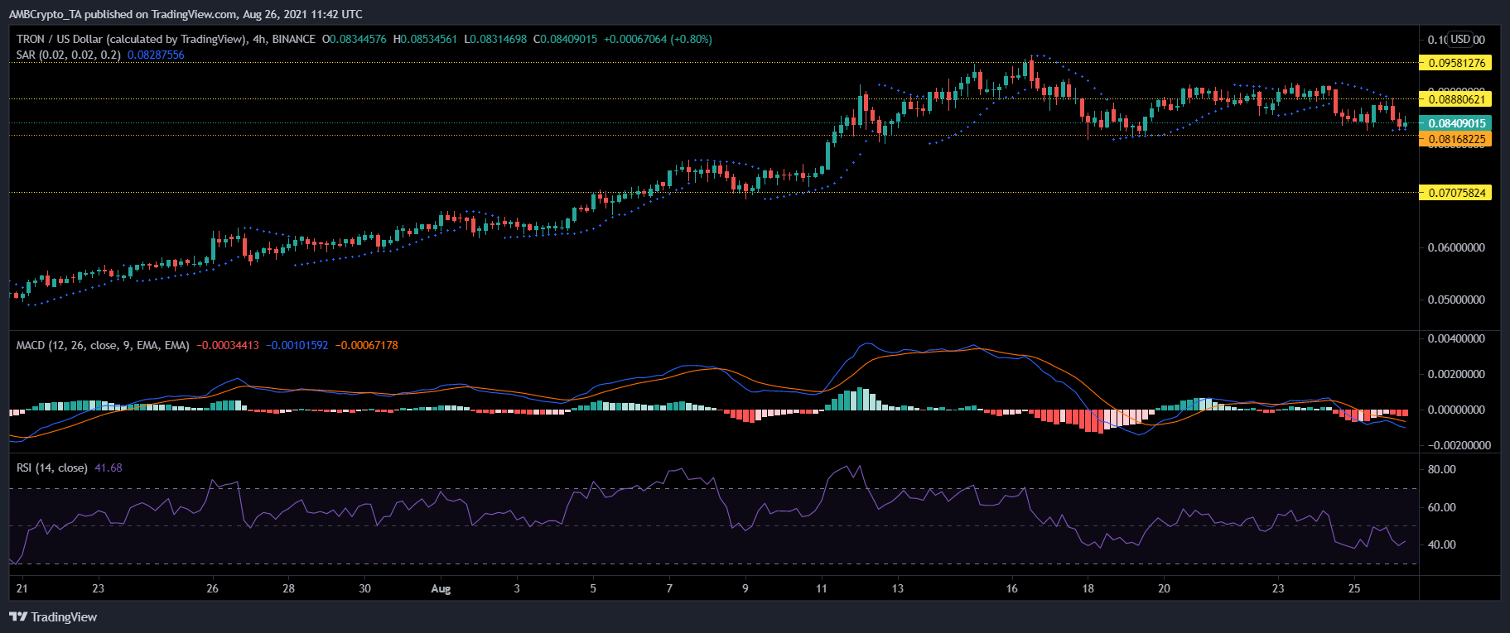This screenshot has width=1510, height=633.
Task: Click the change value +0.00067064 (+0.80%)
Action: click(658, 39)
